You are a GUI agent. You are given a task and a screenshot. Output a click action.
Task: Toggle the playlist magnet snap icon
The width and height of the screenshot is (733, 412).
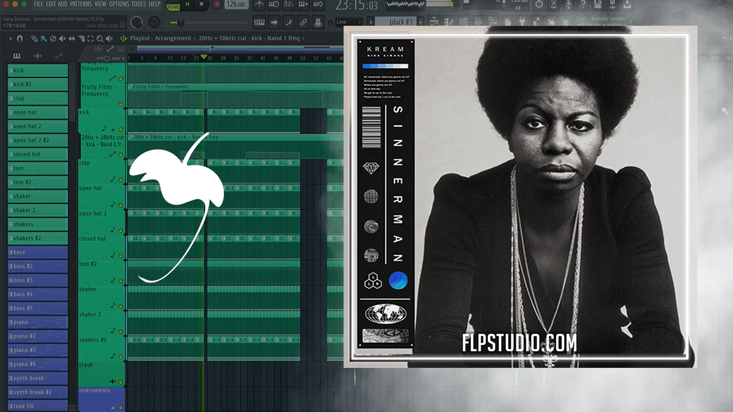click(20, 38)
